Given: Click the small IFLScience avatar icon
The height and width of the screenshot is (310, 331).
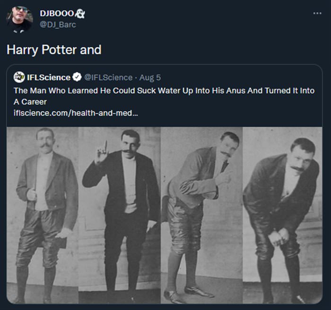Looking at the screenshot, I should click(x=19, y=77).
